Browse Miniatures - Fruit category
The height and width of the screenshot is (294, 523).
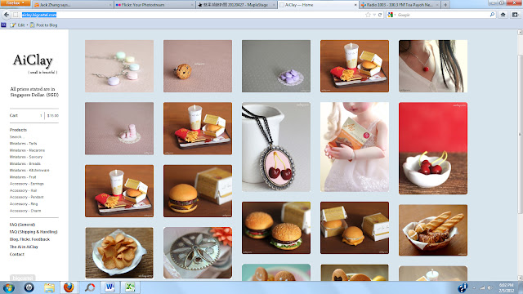coord(23,177)
